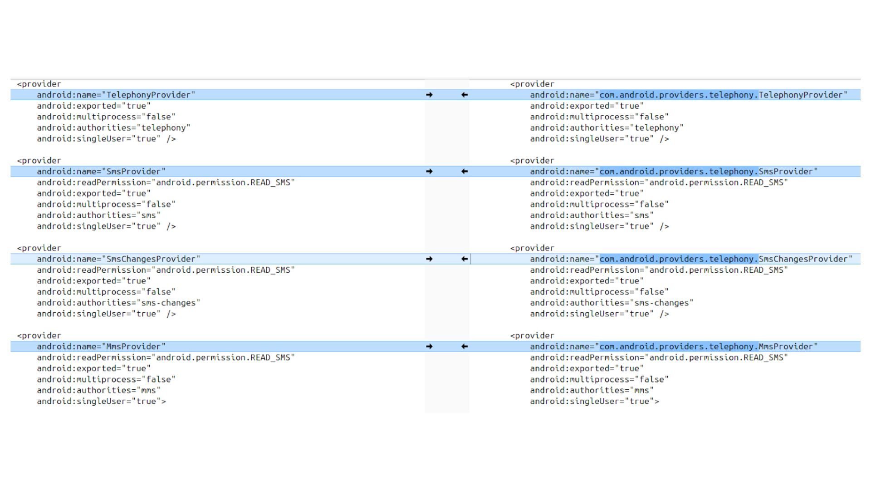871x490 pixels.
Task: Click highlighted package prefix before MmsProvider on right
Action: click(x=678, y=347)
